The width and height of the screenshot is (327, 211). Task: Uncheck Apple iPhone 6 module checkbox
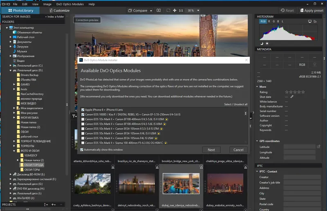coord(83,110)
